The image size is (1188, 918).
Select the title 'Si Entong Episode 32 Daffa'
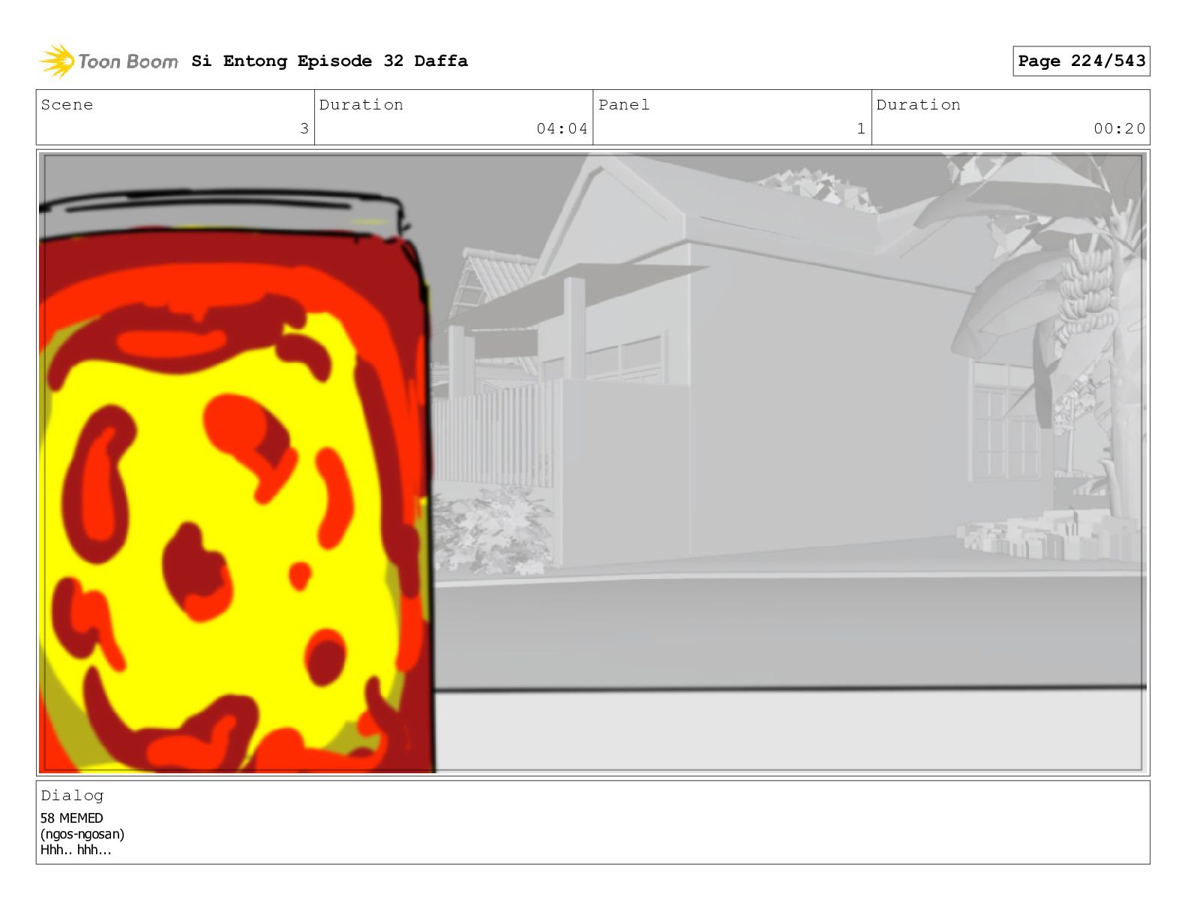(329, 61)
